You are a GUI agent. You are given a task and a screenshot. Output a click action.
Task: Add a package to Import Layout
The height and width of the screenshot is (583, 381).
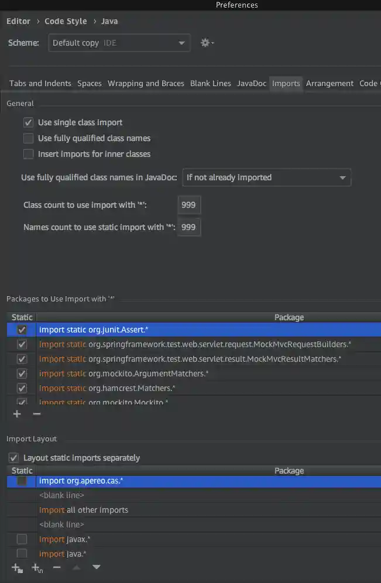tap(17, 567)
